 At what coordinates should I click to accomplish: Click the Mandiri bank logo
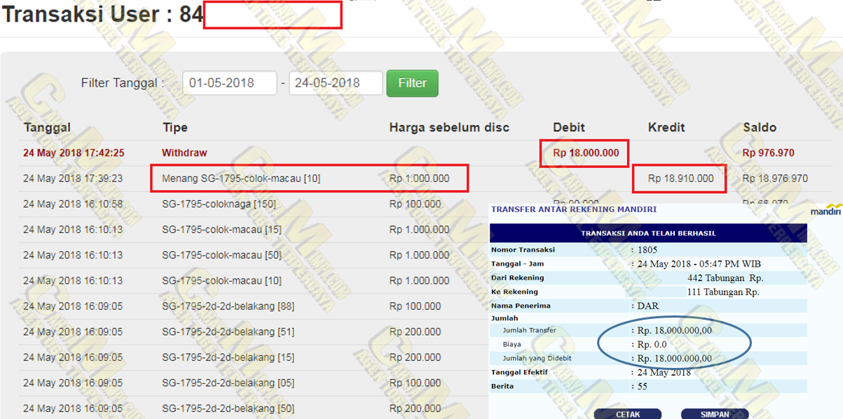pos(825,212)
